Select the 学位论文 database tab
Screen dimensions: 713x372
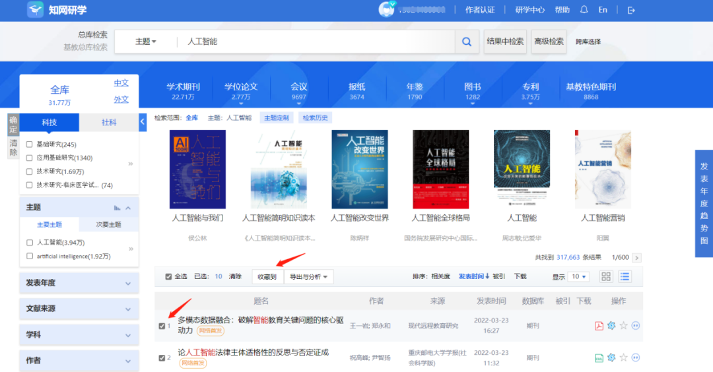coord(240,91)
